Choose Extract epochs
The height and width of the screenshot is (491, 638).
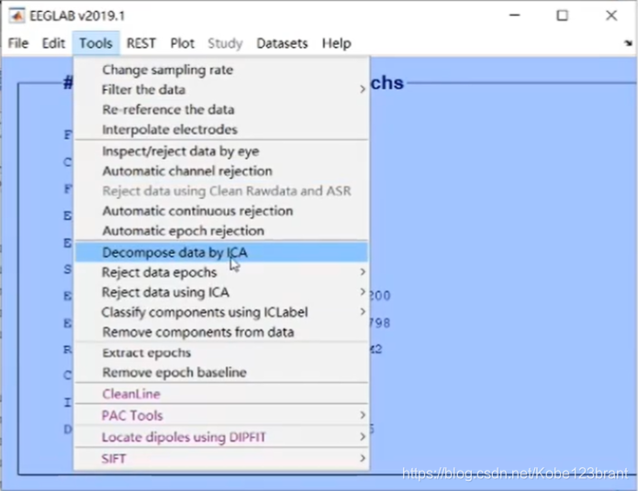pyautogui.click(x=222, y=352)
